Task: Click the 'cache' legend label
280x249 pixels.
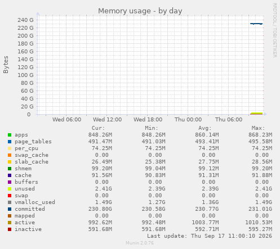Action: [x=23, y=175]
